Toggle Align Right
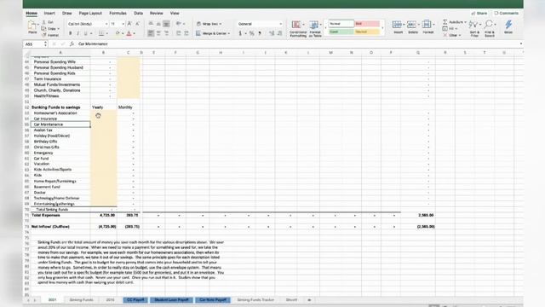This screenshot has height=307, width=545. point(166,33)
